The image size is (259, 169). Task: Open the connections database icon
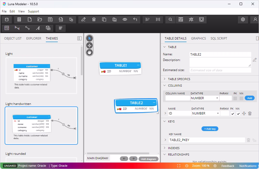click(7, 19)
